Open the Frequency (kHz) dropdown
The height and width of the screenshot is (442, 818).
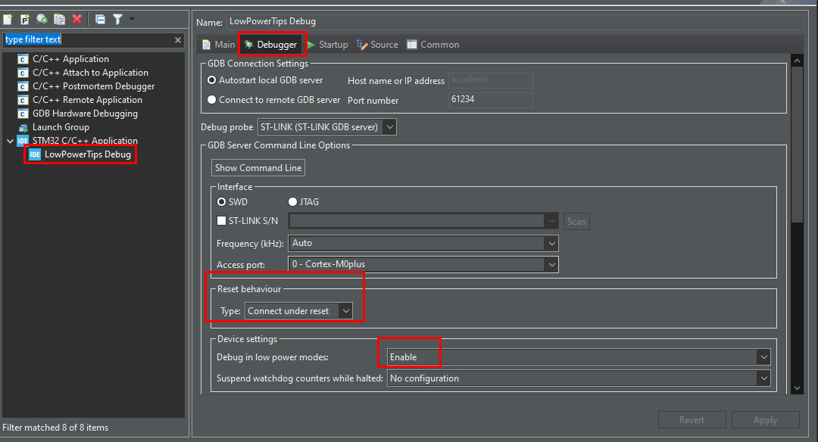click(x=552, y=243)
